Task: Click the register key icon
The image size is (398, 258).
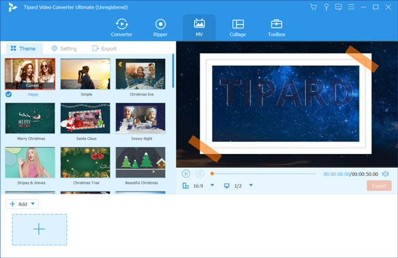Action: tap(326, 7)
